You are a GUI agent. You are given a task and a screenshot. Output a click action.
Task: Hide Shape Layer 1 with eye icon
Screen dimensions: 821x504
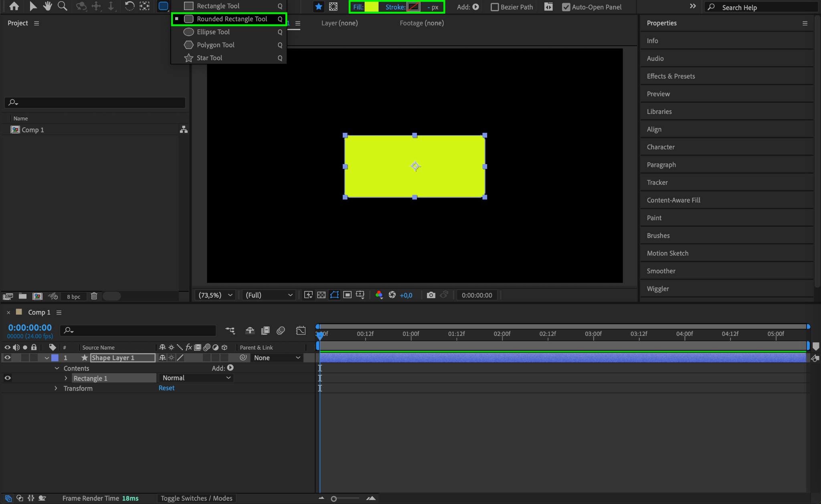8,358
